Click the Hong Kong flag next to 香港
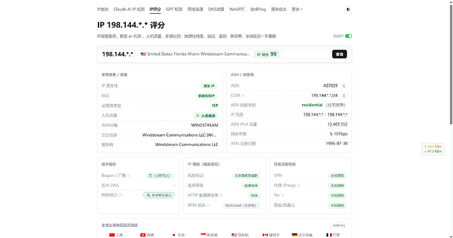 (x=142, y=235)
